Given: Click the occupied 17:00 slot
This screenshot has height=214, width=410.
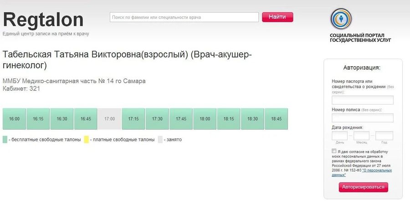Looking at the screenshot, I should point(109,119).
